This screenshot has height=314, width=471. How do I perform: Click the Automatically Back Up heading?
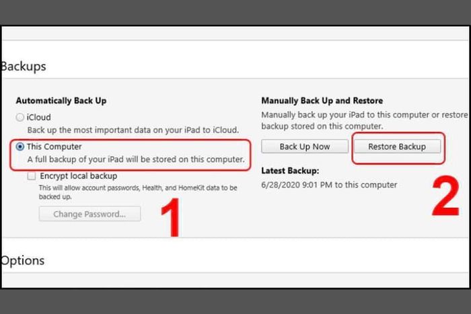[61, 101]
